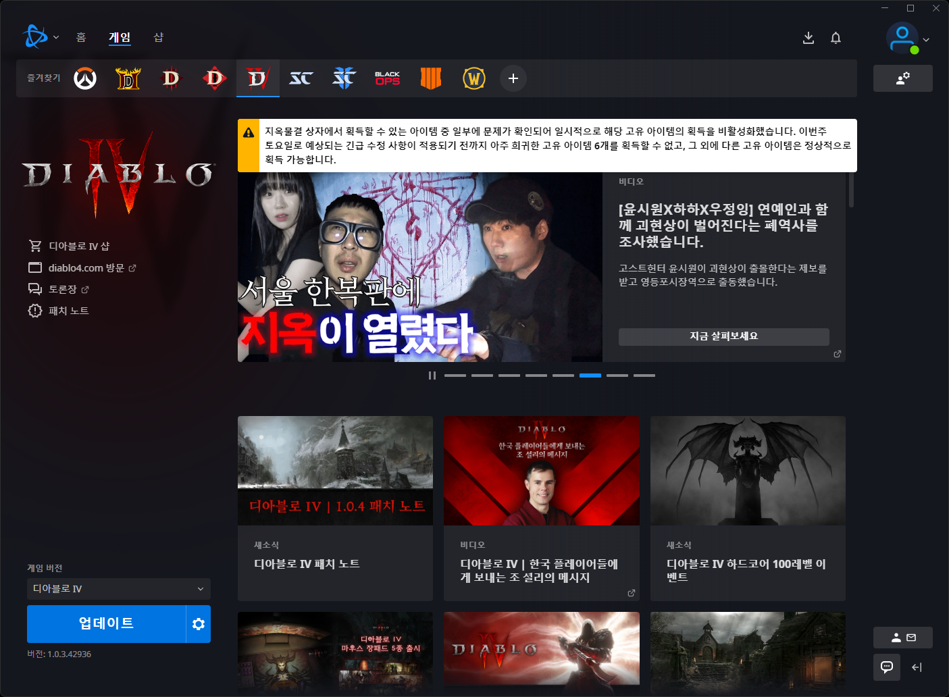Image resolution: width=949 pixels, height=697 pixels.
Task: Open 디아블로 IV 패치 노트 news card
Action: click(335, 509)
